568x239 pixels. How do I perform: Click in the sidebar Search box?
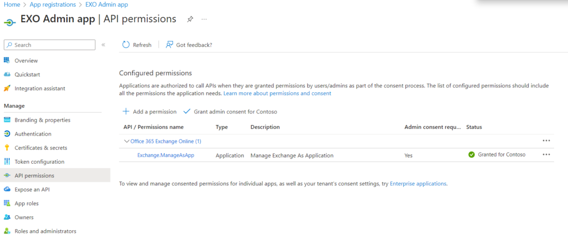tap(49, 45)
